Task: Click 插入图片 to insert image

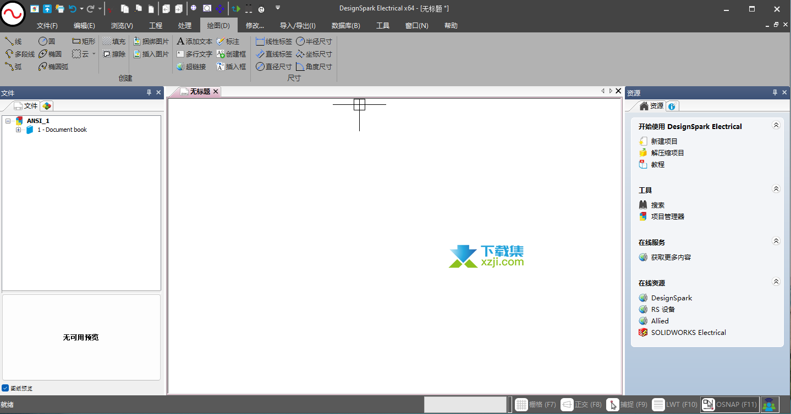Action: coord(151,54)
